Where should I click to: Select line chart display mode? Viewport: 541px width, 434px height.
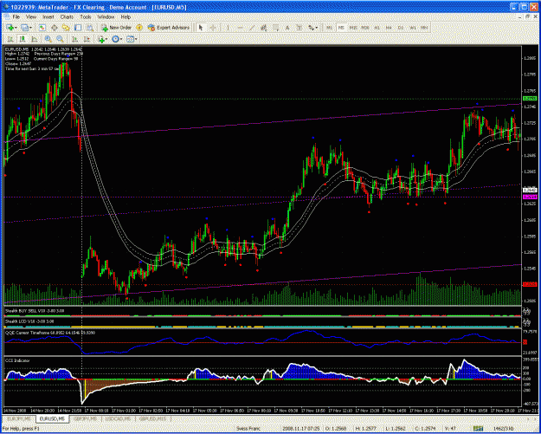pos(35,39)
